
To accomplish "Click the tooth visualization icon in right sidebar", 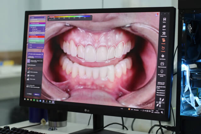I will [x=162, y=72].
